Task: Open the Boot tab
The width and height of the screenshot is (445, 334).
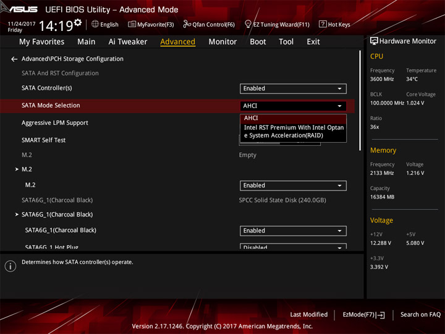Action: click(x=258, y=42)
